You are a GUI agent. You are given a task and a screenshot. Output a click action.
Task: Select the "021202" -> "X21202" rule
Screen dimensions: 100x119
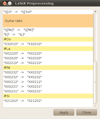(48, 101)
